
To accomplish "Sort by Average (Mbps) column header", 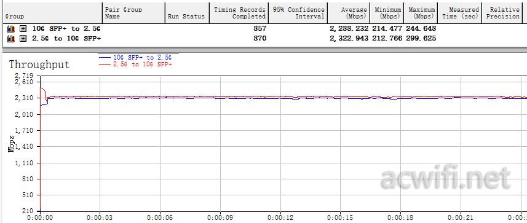I will [349, 13].
